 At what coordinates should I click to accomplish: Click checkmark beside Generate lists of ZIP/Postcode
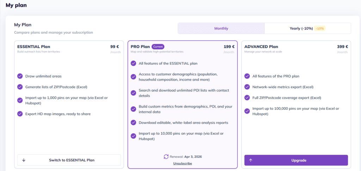click(x=20, y=87)
